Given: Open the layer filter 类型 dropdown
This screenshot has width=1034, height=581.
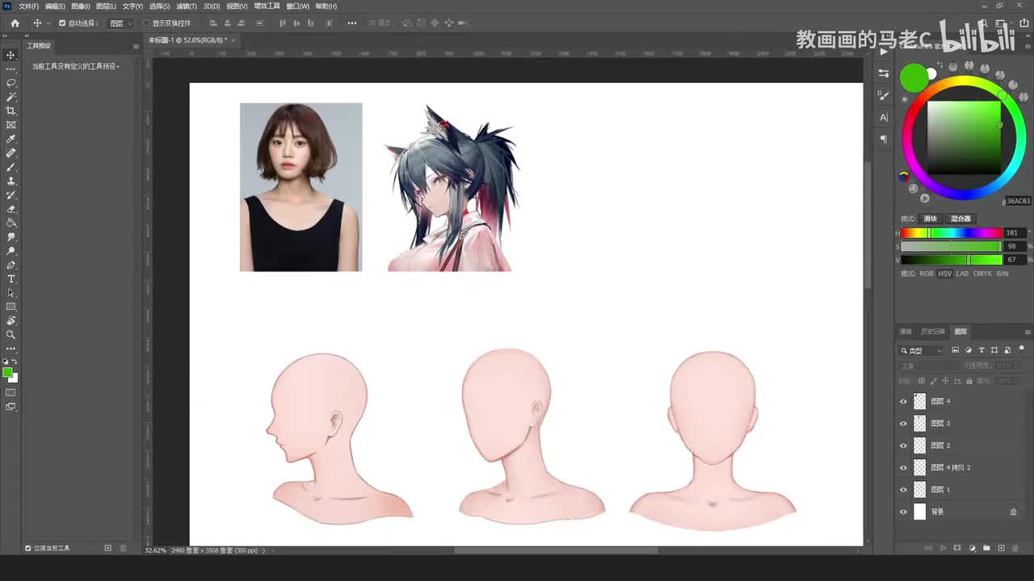Looking at the screenshot, I should tap(922, 350).
